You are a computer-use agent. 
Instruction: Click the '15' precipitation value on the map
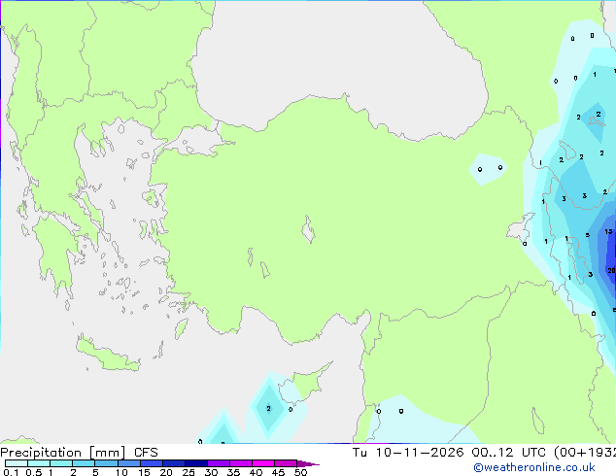[x=608, y=232]
